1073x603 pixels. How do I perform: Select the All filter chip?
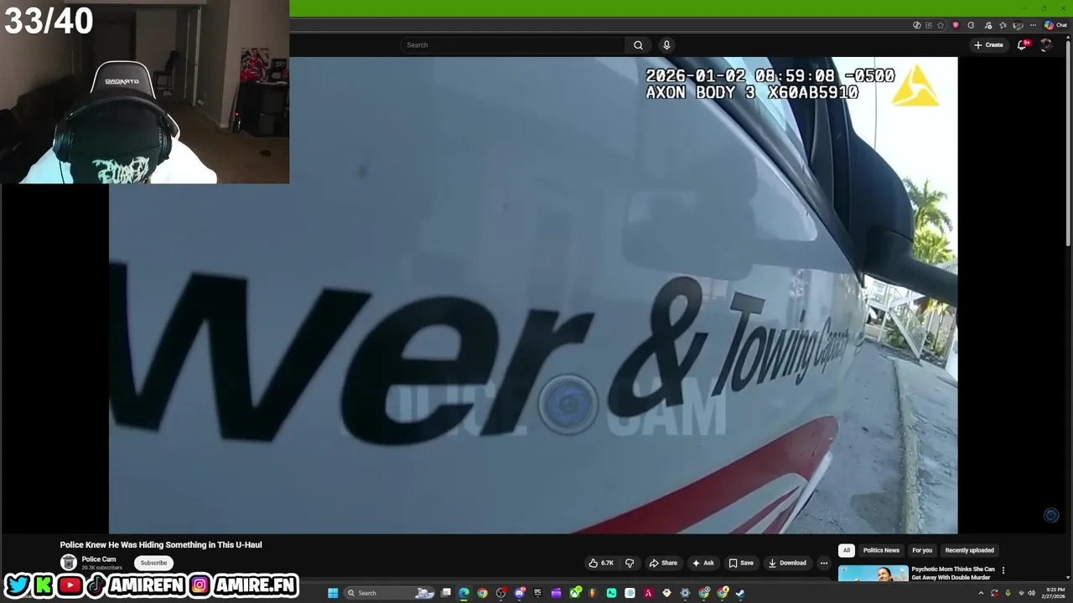[x=847, y=550]
